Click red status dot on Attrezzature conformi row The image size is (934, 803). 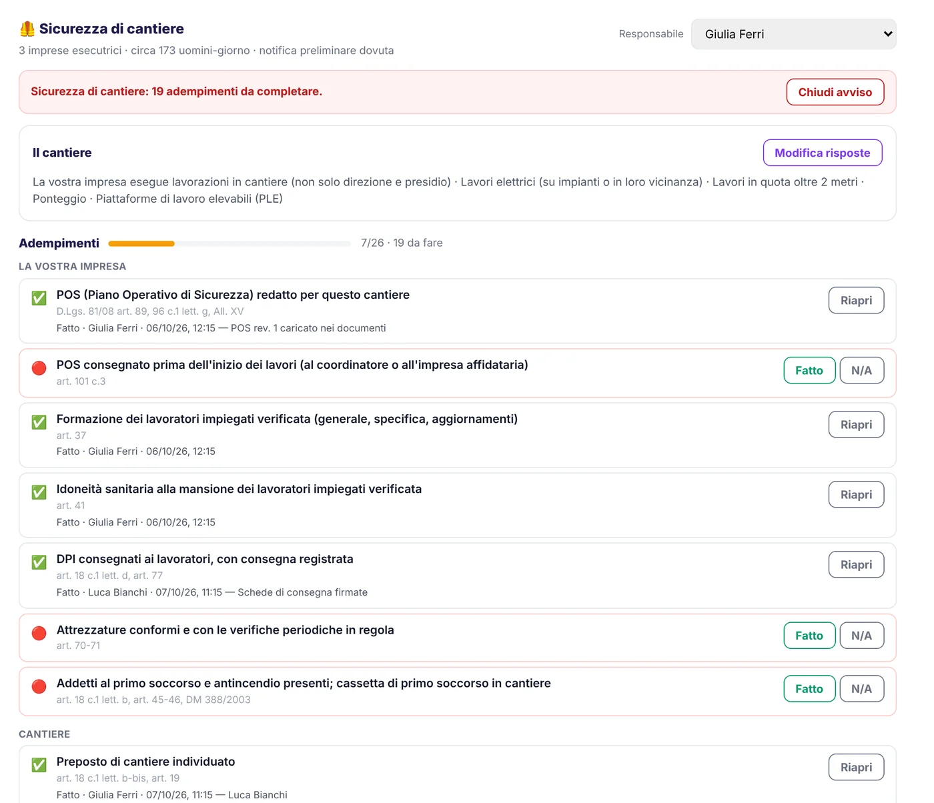click(39, 633)
